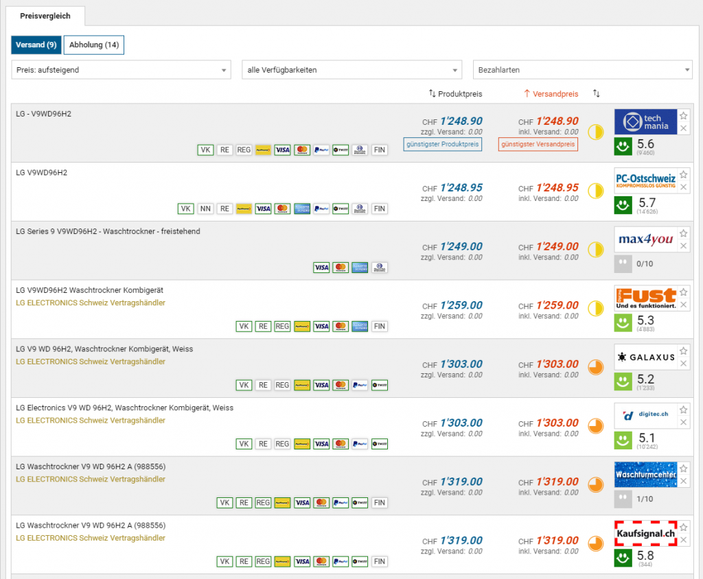Image resolution: width=703 pixels, height=579 pixels.
Task: Open the 'LG Series 9 V9WD96H2 - Waschtrockner' offer
Action: 108,232
